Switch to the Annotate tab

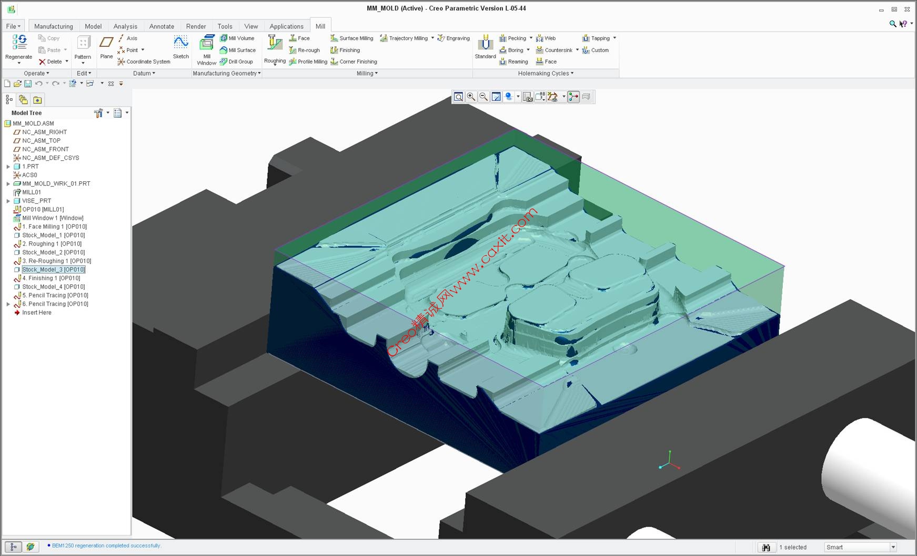coord(162,26)
